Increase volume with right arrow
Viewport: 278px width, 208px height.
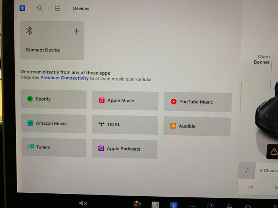point(98,203)
